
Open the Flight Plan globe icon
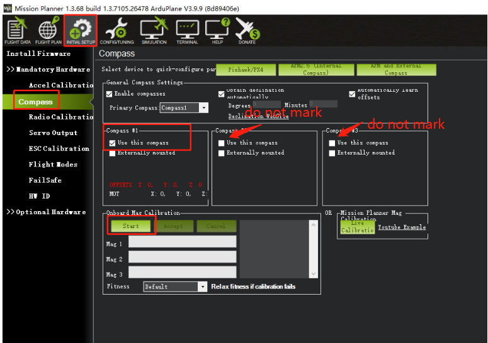point(48,31)
